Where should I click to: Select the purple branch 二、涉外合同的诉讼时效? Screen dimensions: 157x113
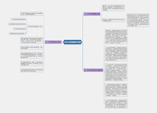point(53,42)
